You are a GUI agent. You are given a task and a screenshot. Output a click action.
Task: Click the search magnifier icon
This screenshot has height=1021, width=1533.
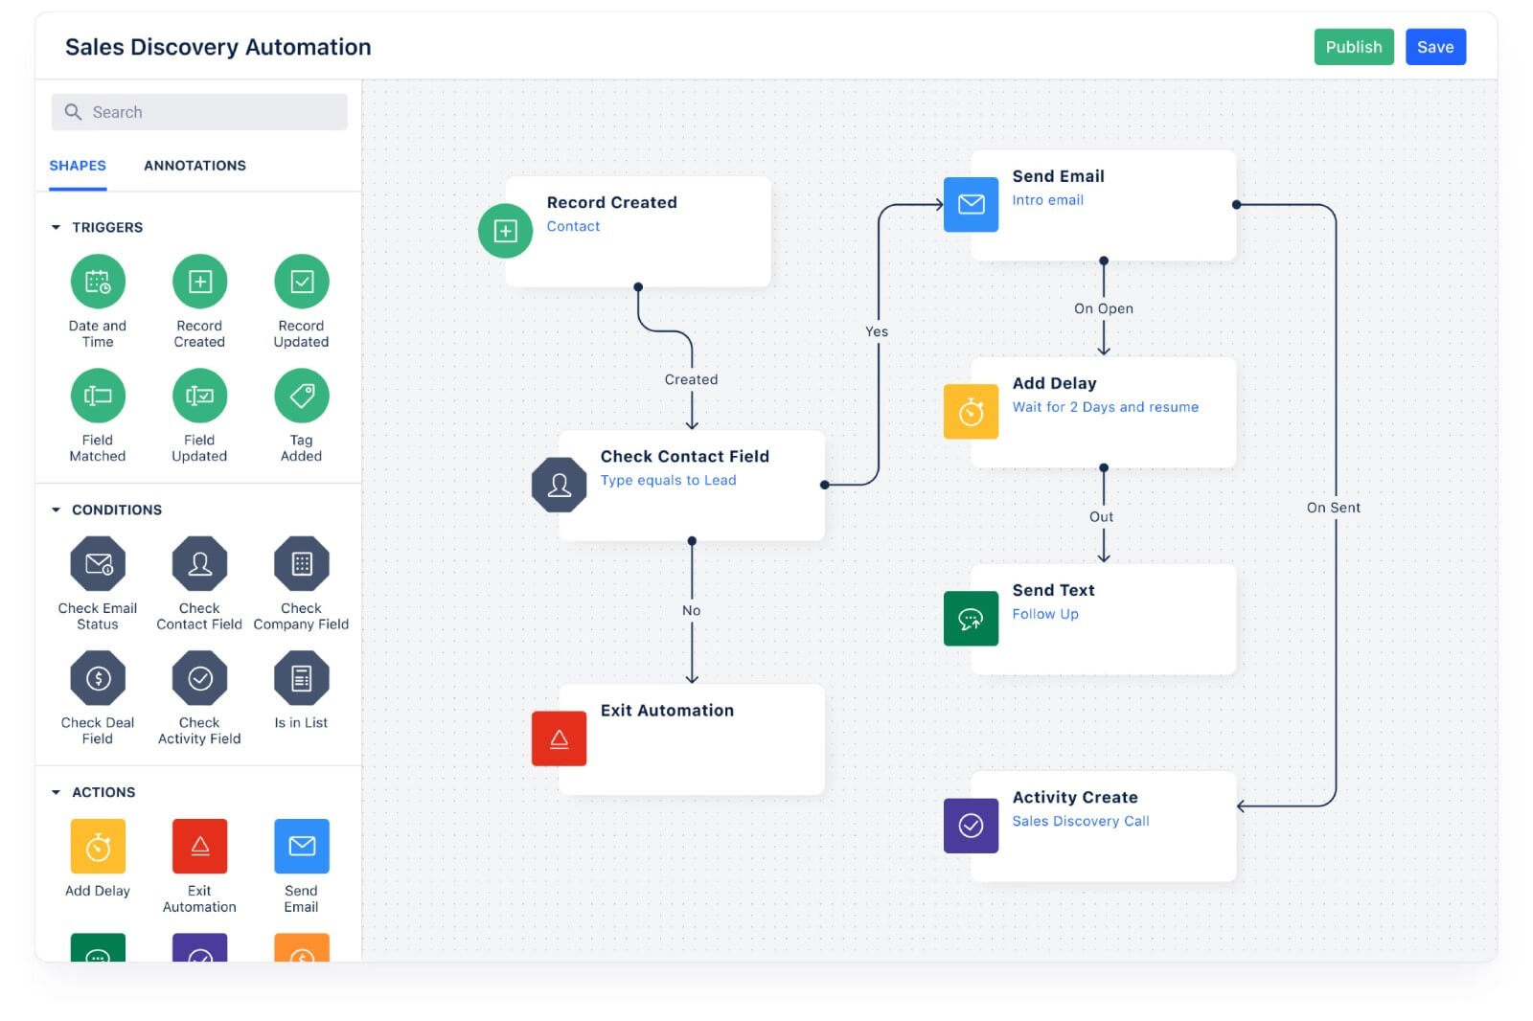pos(73,112)
